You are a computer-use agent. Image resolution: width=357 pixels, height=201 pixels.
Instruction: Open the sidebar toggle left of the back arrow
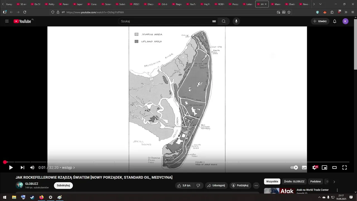[x=5, y=12]
